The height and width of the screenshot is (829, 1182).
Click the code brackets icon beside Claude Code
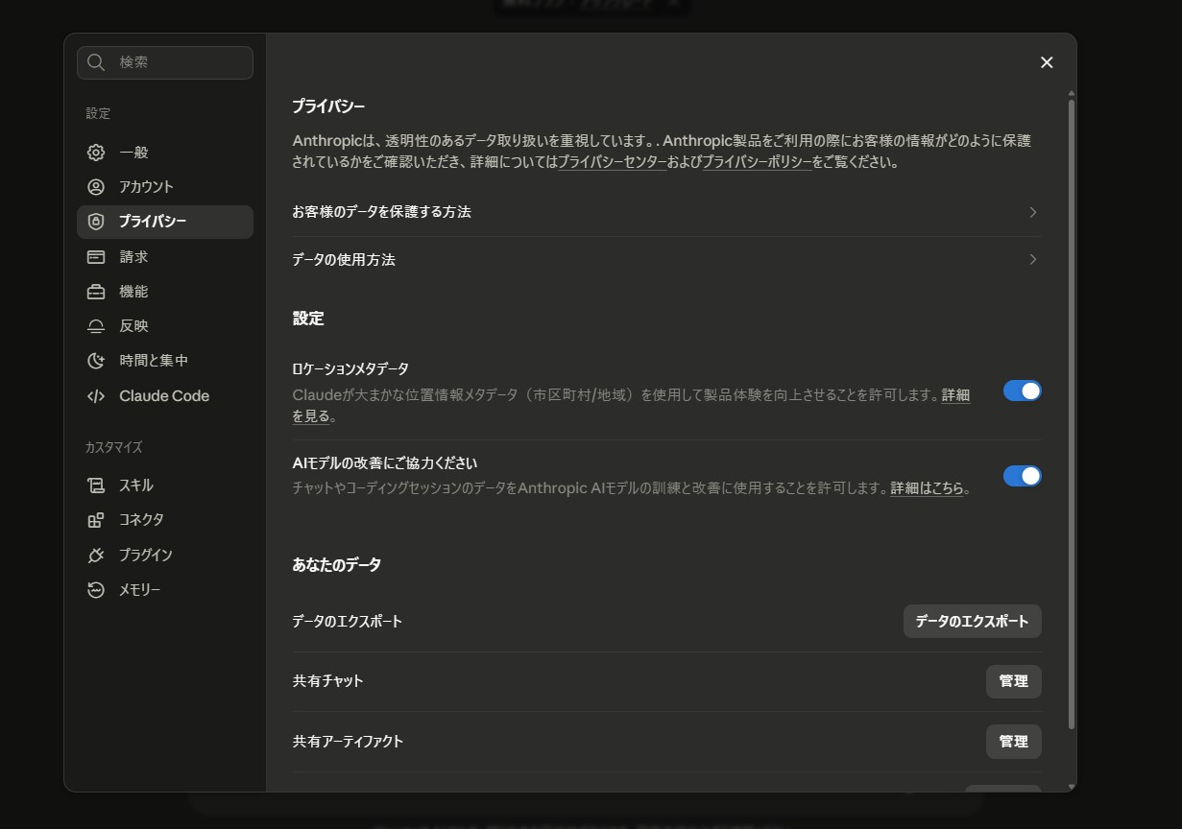coord(96,396)
